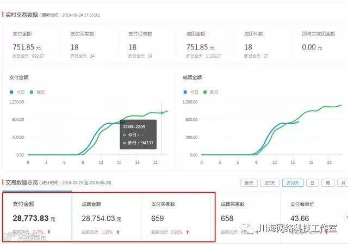The height and width of the screenshot is (244, 348).
Task: Click the 日 period button
Action: tap(312, 183)
